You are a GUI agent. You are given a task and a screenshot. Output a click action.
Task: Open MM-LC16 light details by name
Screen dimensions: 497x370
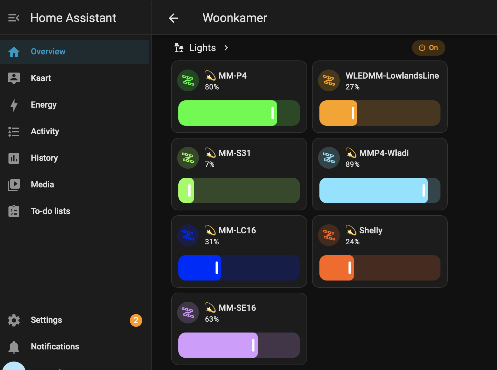pyautogui.click(x=237, y=230)
